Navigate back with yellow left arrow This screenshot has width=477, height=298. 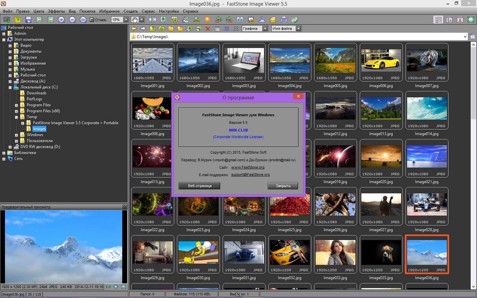point(134,28)
